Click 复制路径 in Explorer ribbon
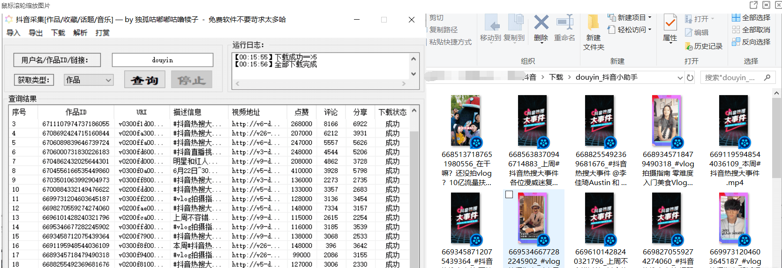 [444, 30]
